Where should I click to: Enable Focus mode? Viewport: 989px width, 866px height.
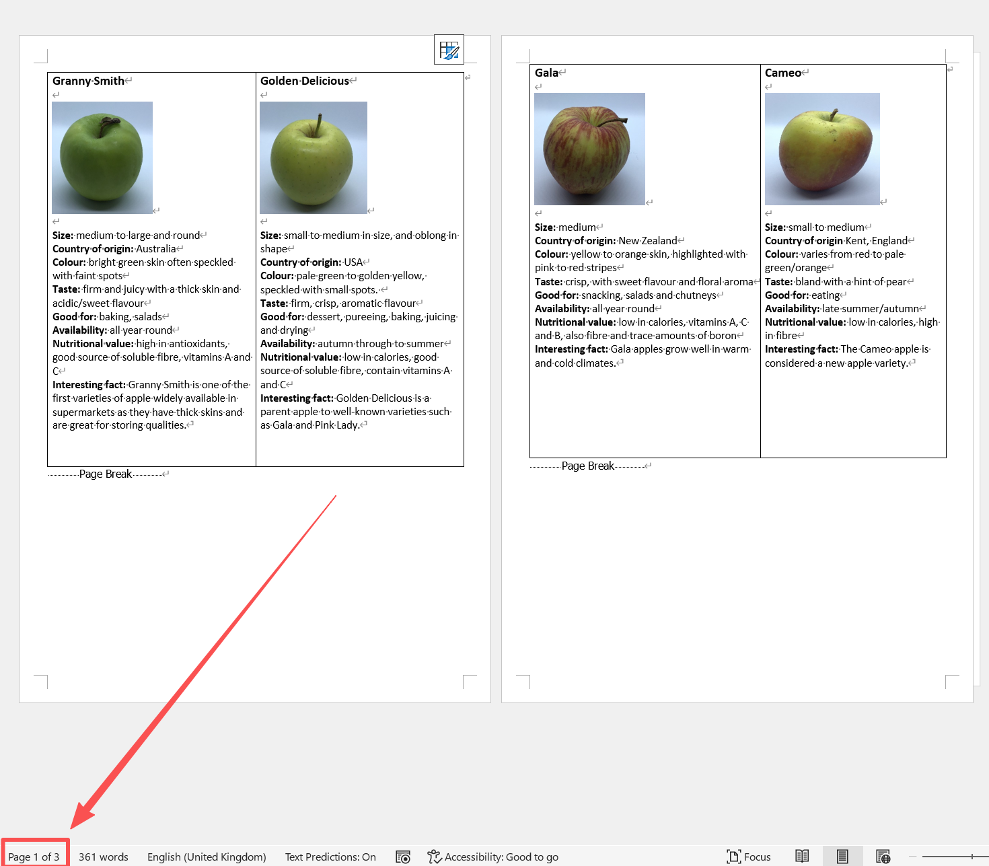point(749,857)
